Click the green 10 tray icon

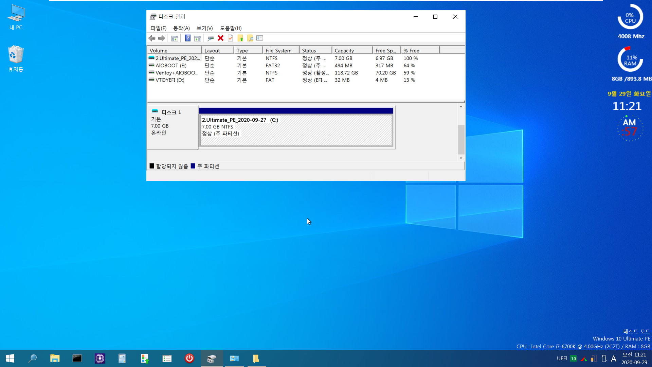[574, 359]
